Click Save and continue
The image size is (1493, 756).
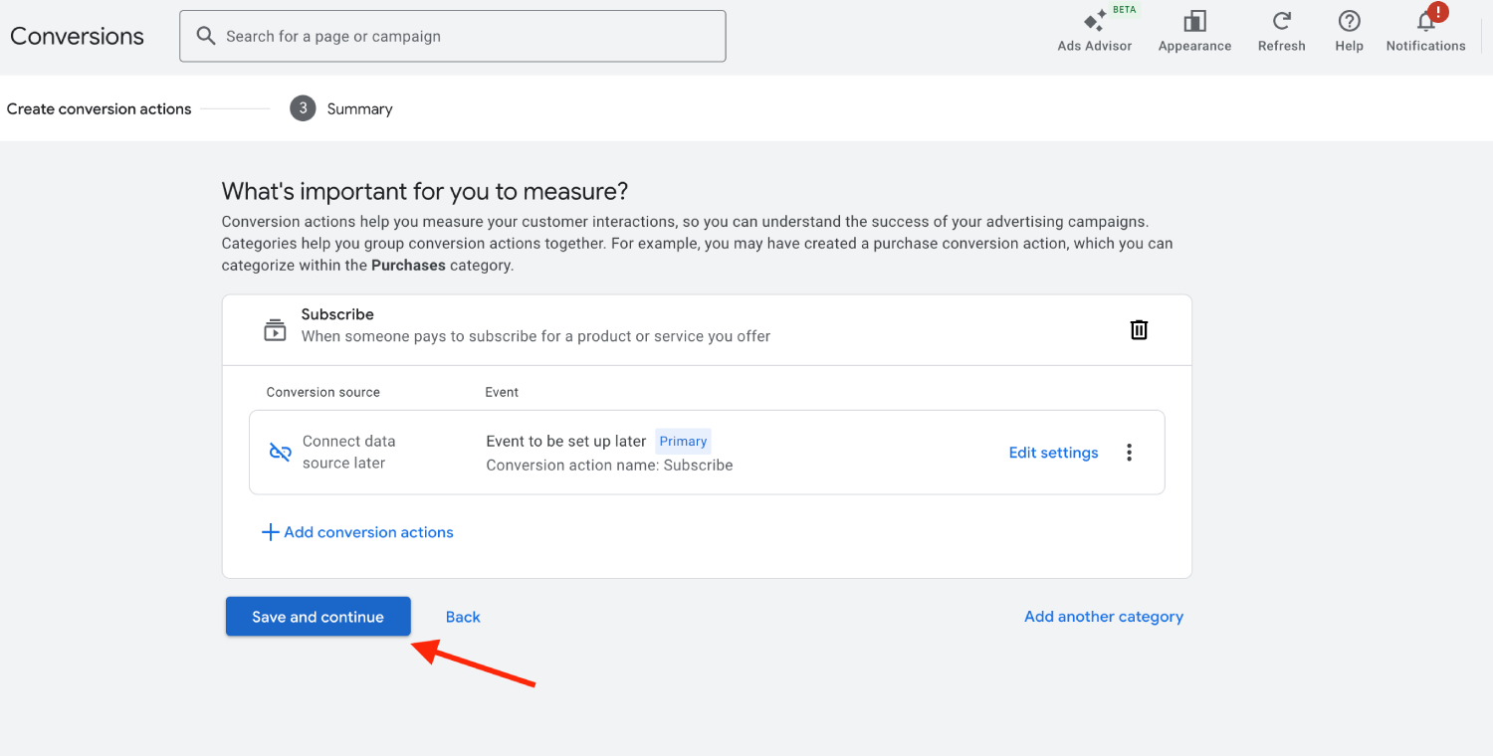[x=318, y=617]
